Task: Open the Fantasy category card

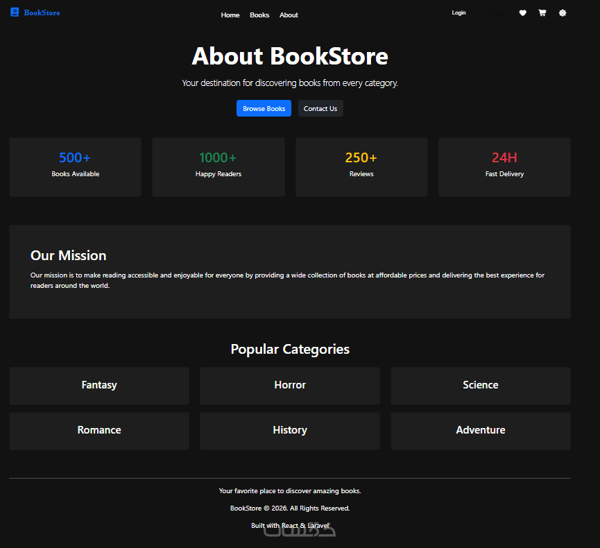Action: click(99, 386)
